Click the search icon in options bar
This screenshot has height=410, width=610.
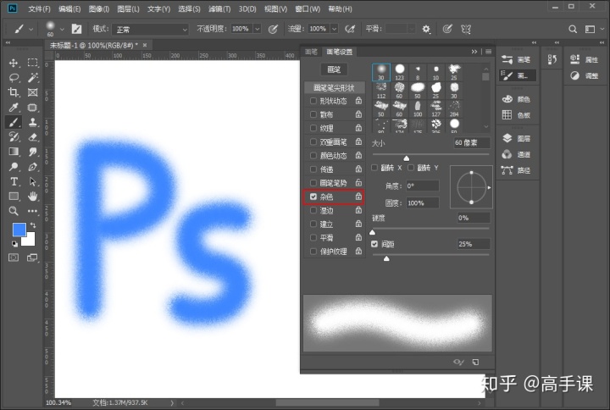click(x=573, y=29)
